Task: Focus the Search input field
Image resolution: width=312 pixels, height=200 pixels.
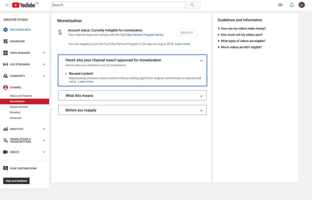Action: click(x=118, y=5)
